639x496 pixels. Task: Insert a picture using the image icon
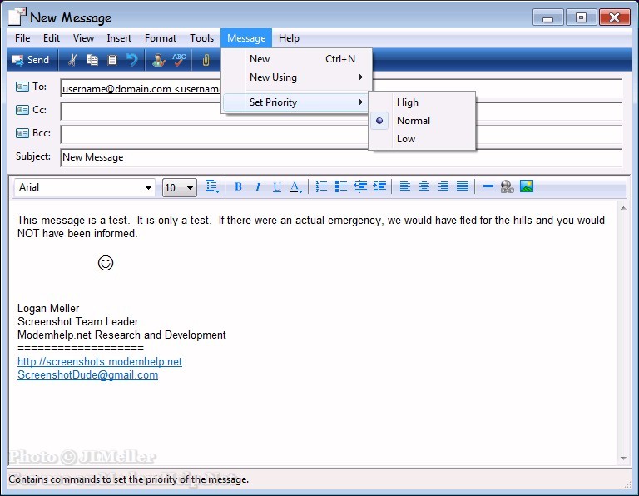coord(527,186)
